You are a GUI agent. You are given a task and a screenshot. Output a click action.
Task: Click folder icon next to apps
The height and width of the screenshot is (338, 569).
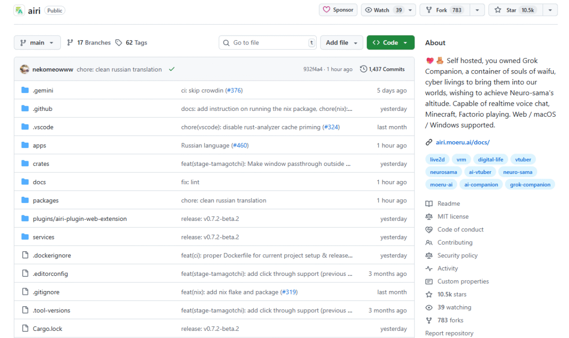25,146
